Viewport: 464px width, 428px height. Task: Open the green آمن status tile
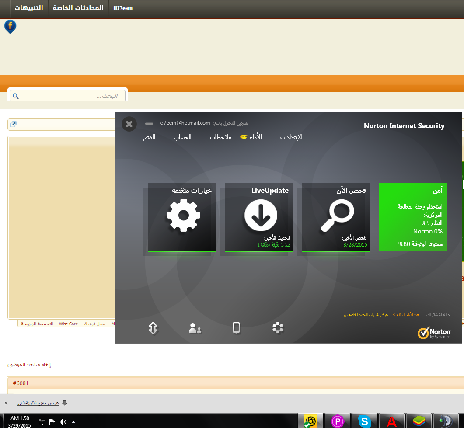(413, 217)
